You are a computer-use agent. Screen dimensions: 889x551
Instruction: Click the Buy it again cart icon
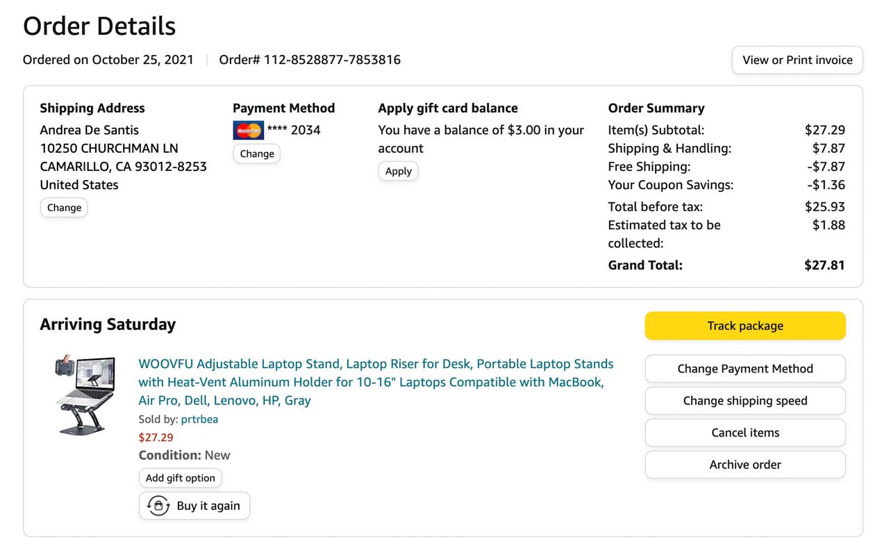158,506
